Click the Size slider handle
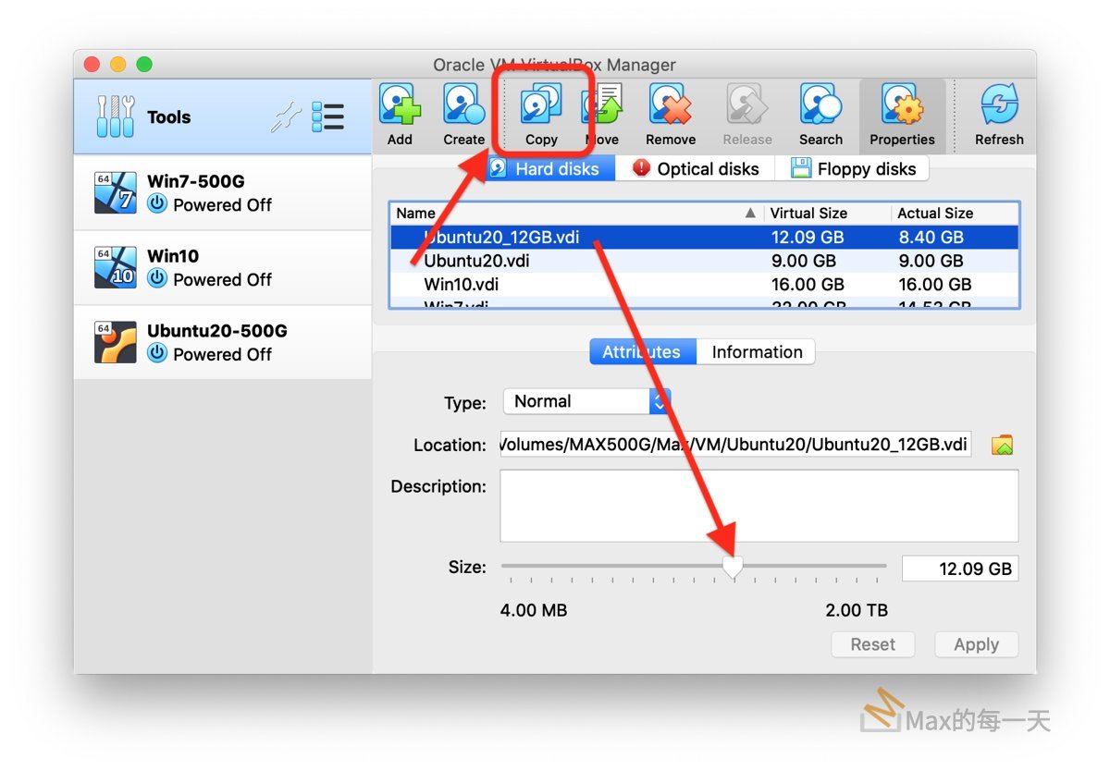1110x771 pixels. (733, 567)
